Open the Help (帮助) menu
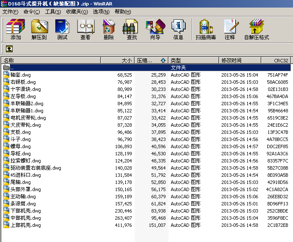 click(x=123, y=12)
